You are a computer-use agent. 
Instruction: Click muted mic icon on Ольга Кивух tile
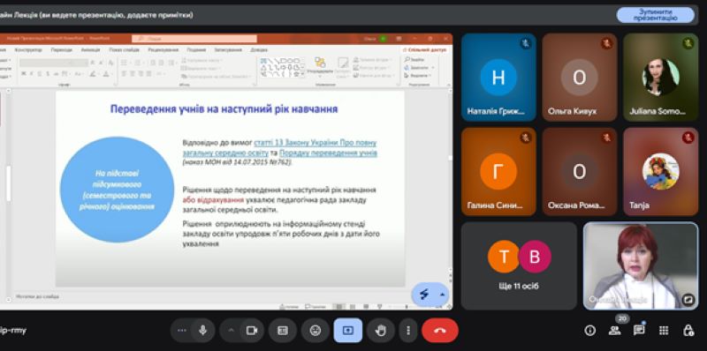click(x=606, y=43)
